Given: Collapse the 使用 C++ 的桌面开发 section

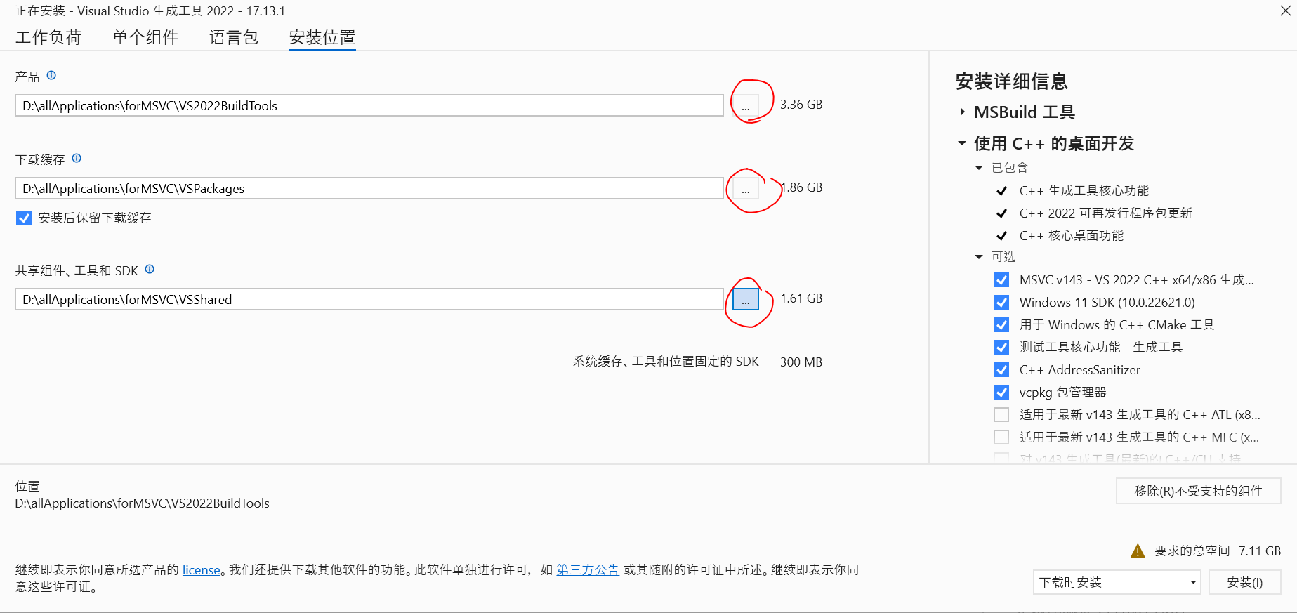Looking at the screenshot, I should (x=962, y=143).
